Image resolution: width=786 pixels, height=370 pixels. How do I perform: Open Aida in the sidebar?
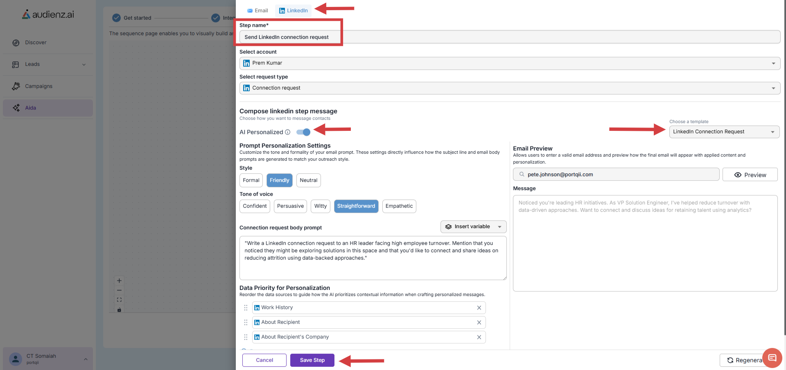click(x=48, y=108)
